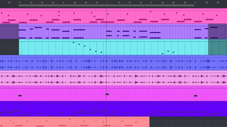Click the bar 8 marker in the ruler

coord(151,2)
